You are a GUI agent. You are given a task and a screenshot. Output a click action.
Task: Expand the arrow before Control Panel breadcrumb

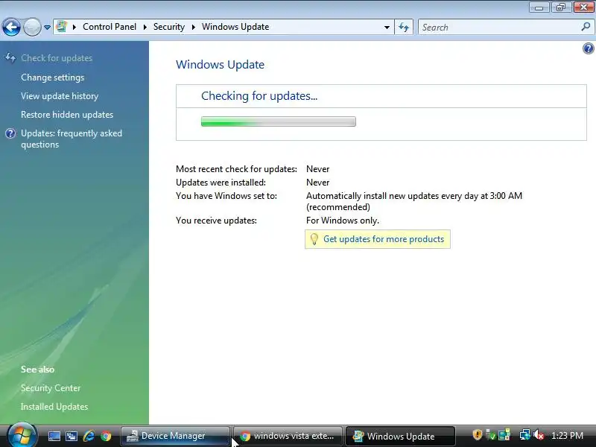point(74,27)
